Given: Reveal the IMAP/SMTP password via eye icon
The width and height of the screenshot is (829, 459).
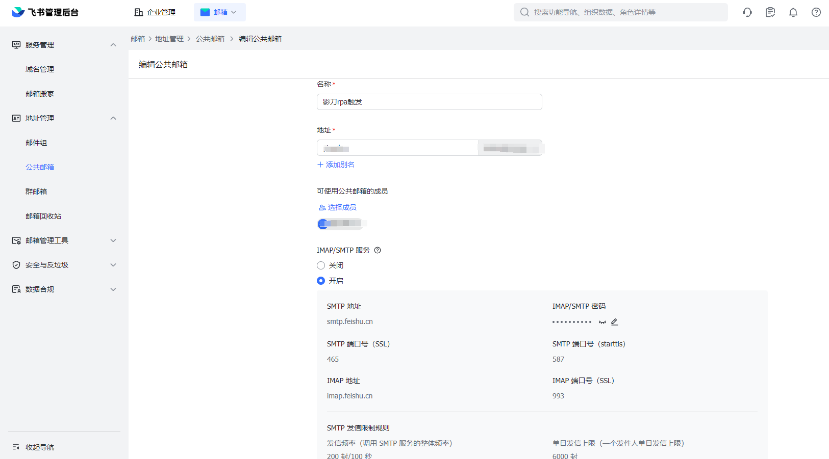Looking at the screenshot, I should [x=602, y=322].
